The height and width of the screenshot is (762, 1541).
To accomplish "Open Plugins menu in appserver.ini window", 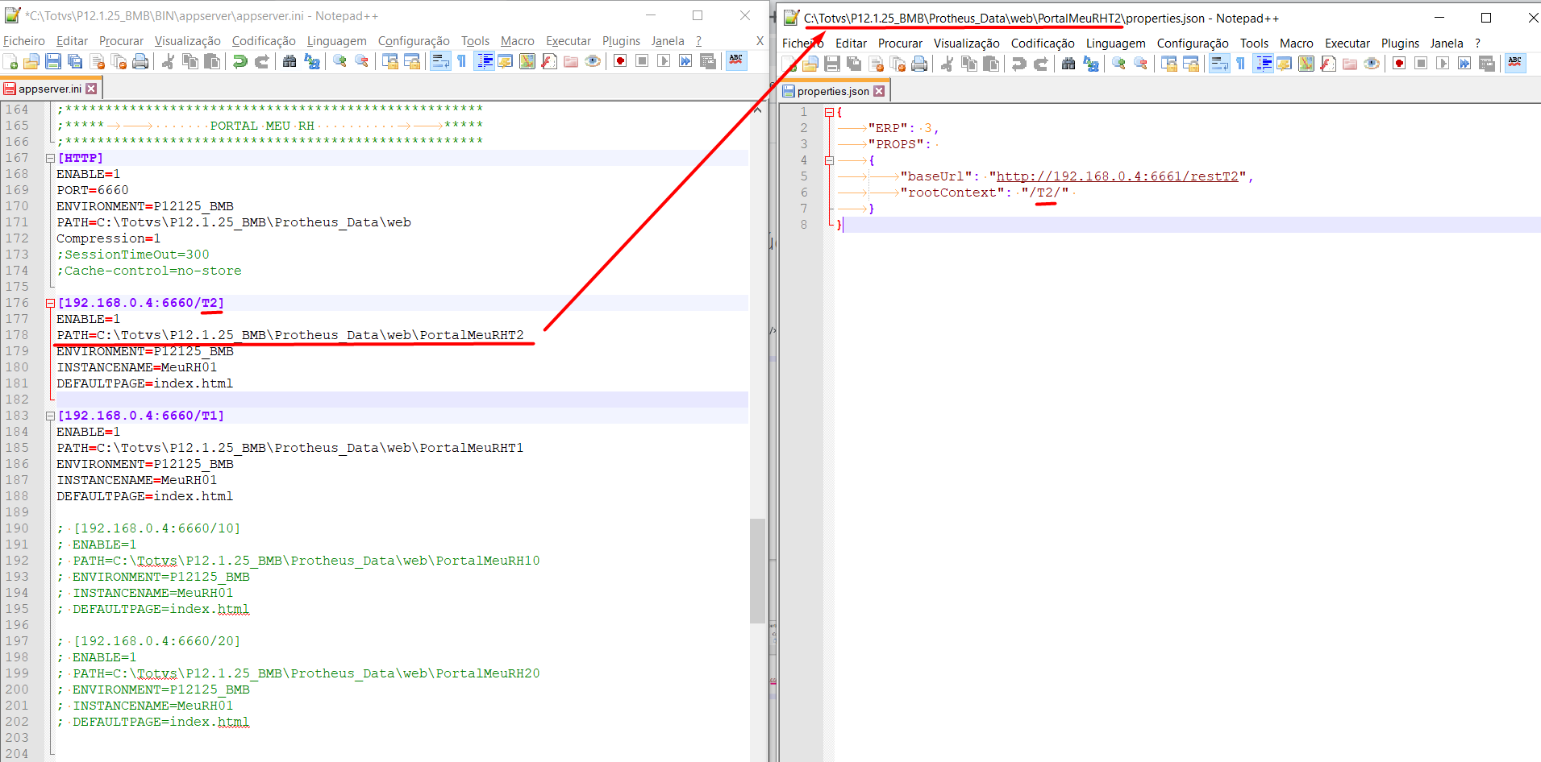I will [x=621, y=41].
